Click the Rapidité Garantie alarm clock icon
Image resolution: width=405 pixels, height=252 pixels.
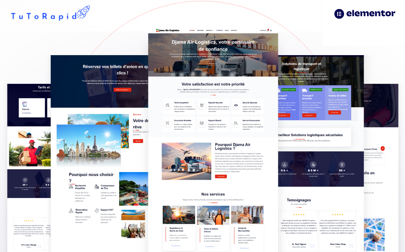coord(202,105)
